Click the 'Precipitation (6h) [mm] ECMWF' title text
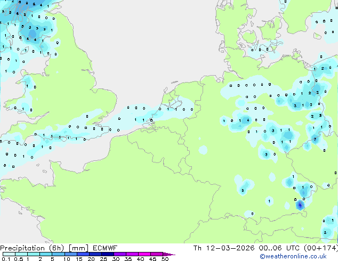Viewport: 338px width, 261px height. click(x=59, y=248)
